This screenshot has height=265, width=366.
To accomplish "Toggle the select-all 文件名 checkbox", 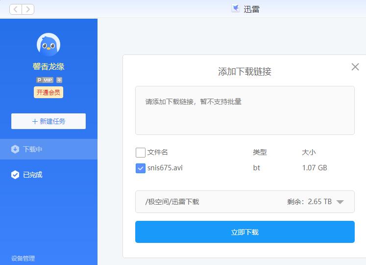I will coord(141,153).
